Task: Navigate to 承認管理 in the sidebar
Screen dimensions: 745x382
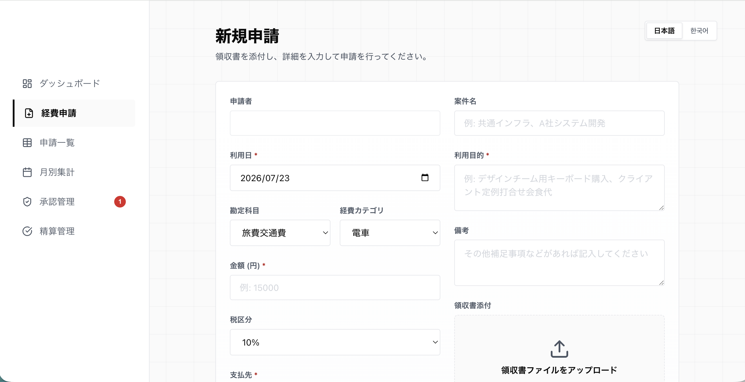Action: (x=74, y=202)
